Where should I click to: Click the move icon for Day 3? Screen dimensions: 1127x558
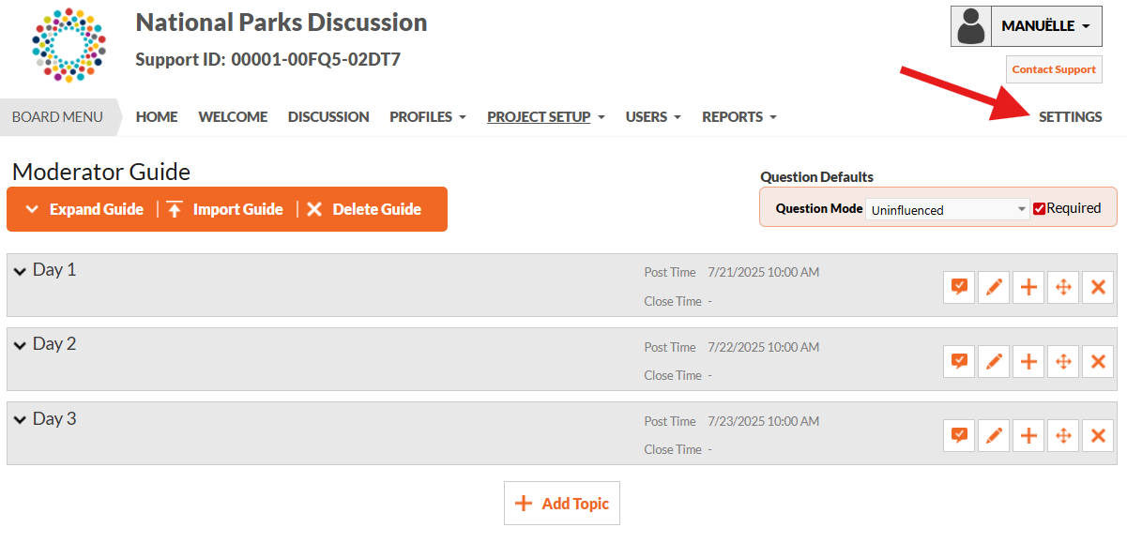[x=1063, y=436]
